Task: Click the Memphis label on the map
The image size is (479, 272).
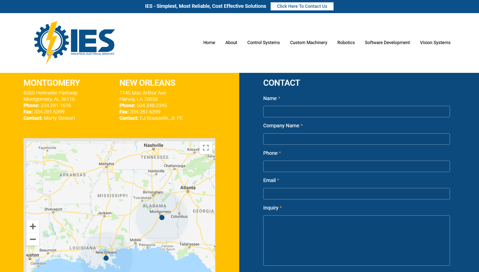Action: pos(106,164)
